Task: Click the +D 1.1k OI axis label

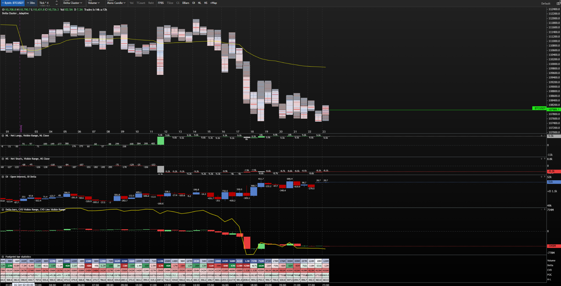Action: 552,191
